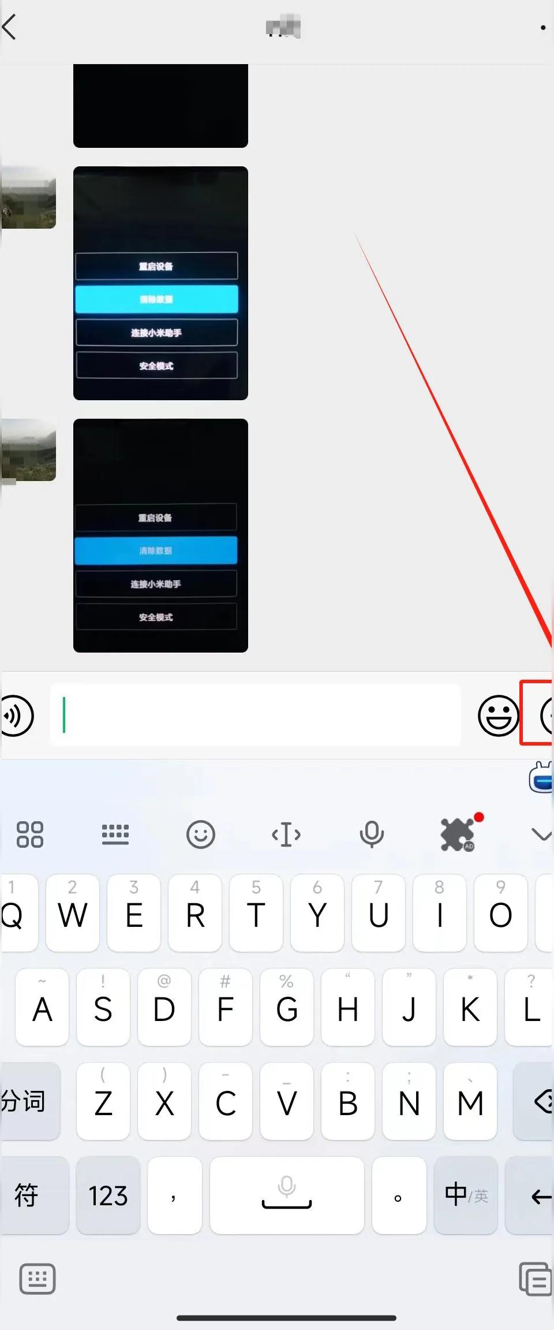The image size is (554, 1330).
Task: Tap the space bar with microphone
Action: click(287, 1195)
